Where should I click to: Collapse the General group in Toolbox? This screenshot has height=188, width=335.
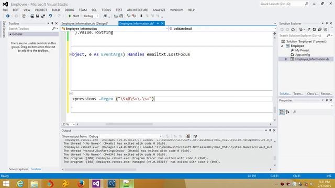10,34
